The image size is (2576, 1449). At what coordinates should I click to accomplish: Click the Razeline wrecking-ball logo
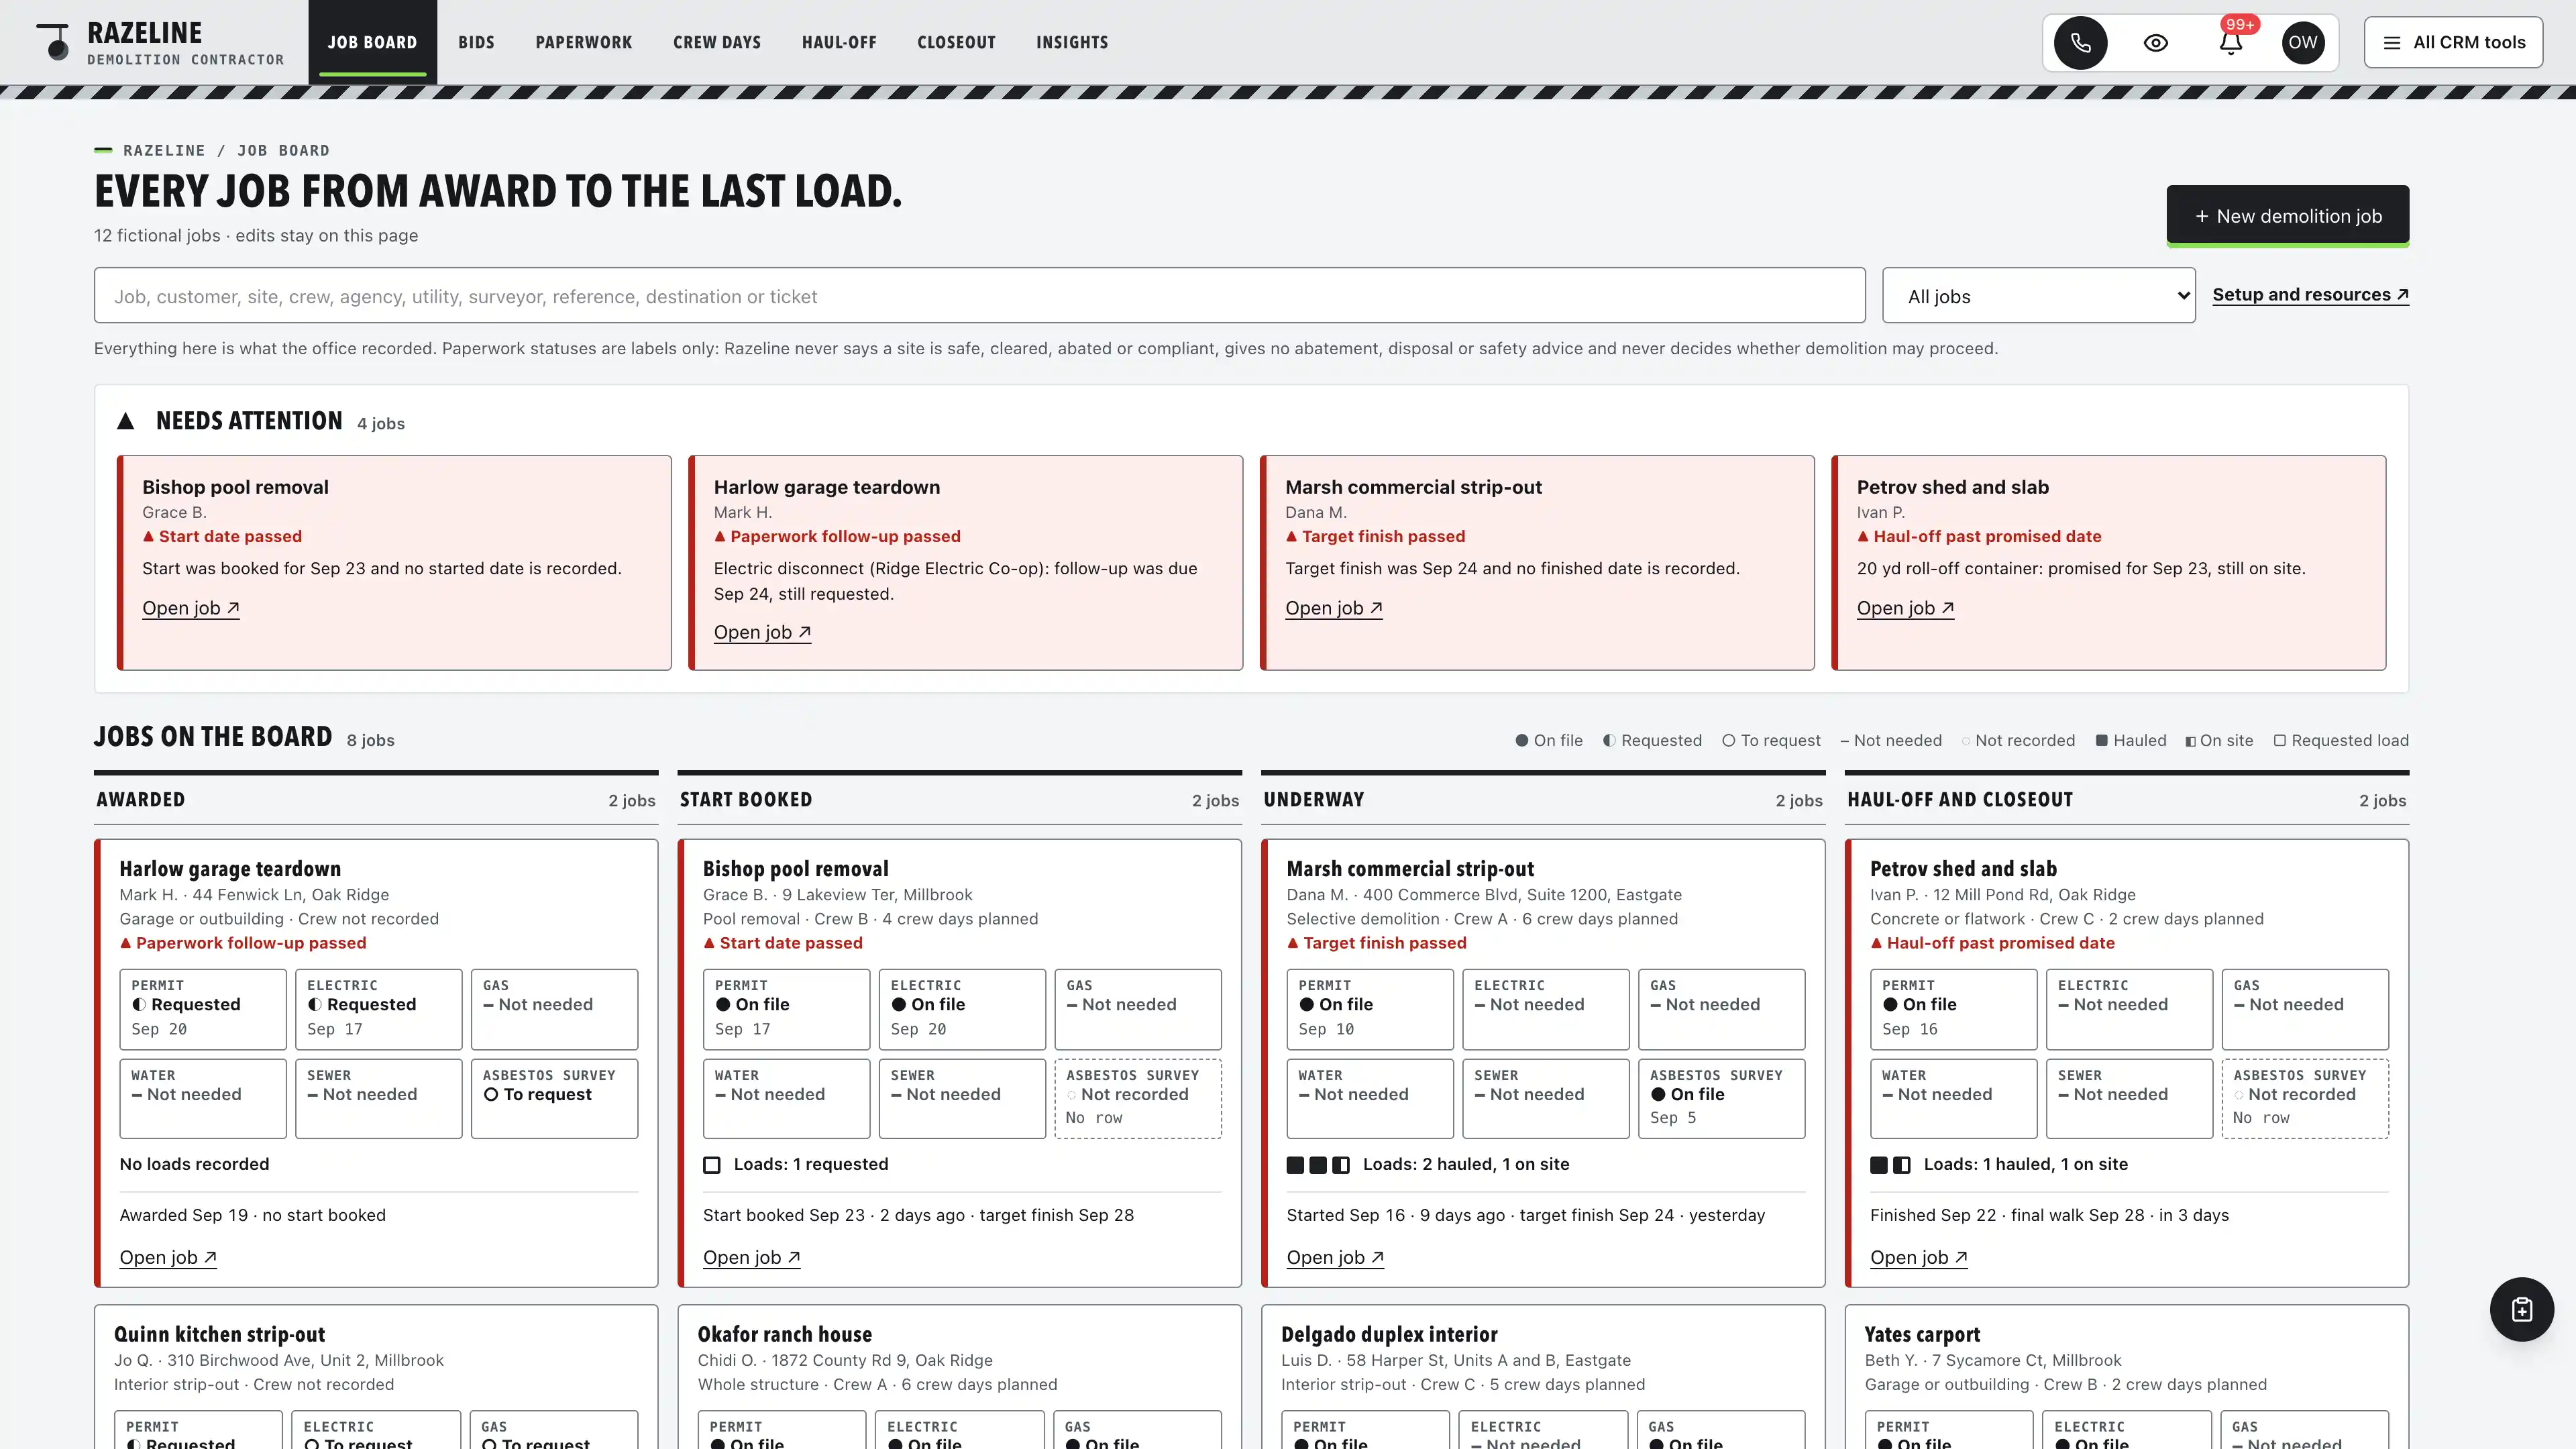click(54, 42)
